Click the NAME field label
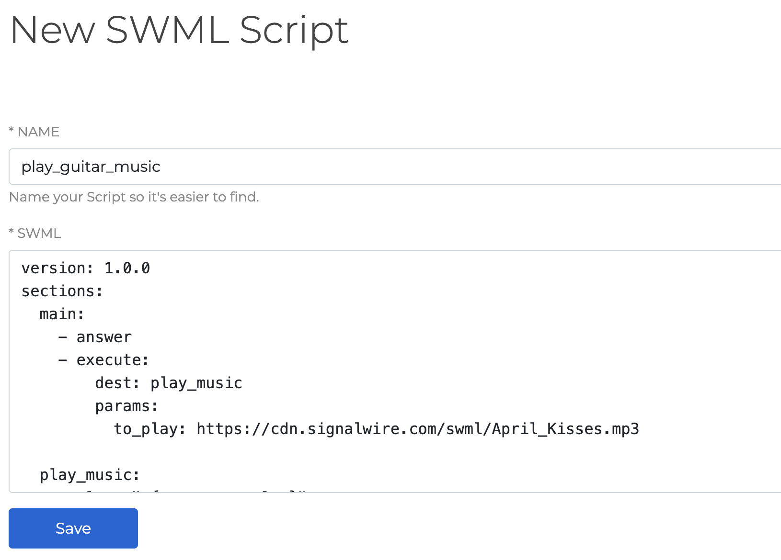 click(34, 132)
